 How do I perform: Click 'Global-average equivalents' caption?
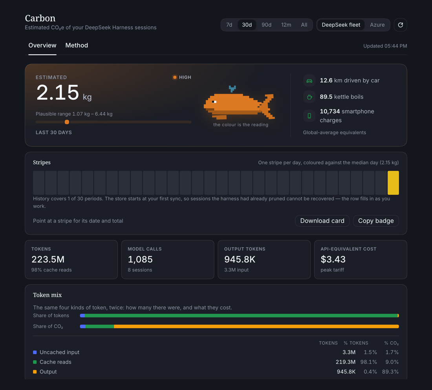tap(335, 133)
